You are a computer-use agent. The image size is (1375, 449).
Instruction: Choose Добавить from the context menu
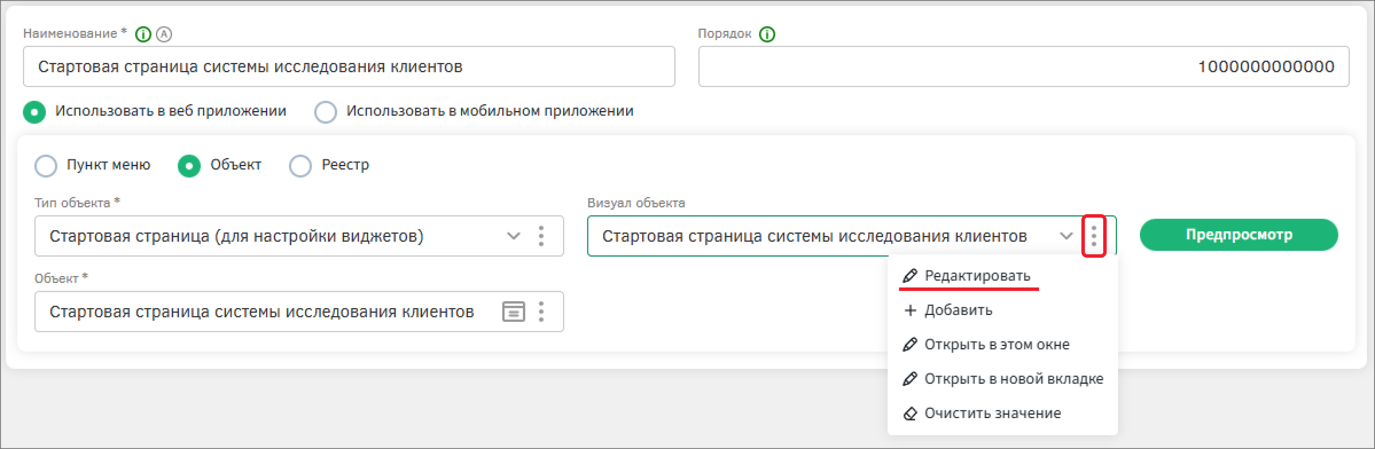958,310
